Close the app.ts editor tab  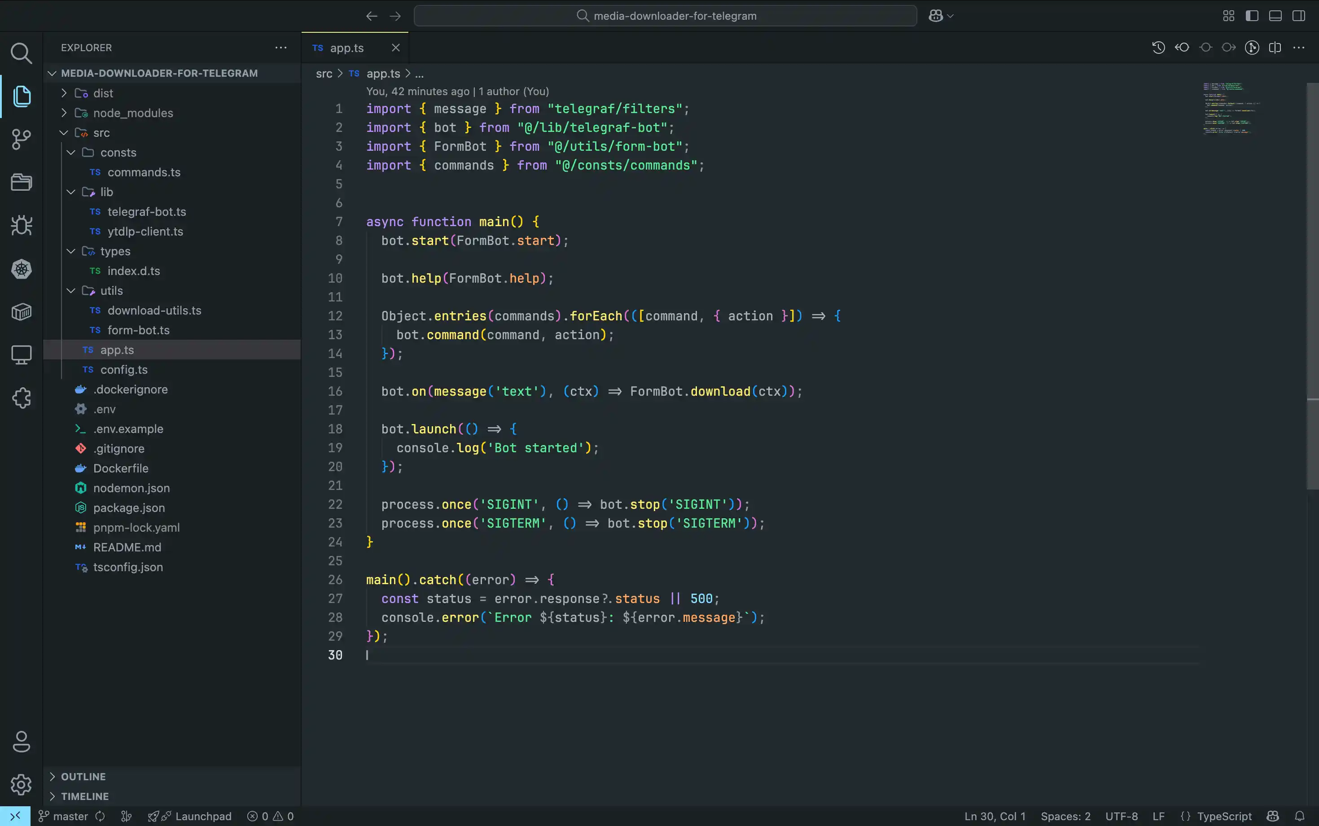(x=395, y=48)
